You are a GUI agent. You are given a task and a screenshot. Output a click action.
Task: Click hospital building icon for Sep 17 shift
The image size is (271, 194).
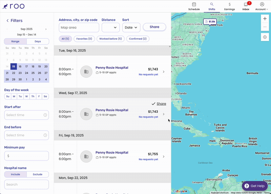coord(86,114)
